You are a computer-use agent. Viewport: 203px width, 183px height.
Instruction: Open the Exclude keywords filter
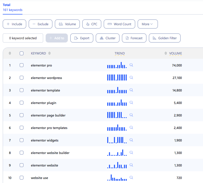pyautogui.click(x=40, y=24)
